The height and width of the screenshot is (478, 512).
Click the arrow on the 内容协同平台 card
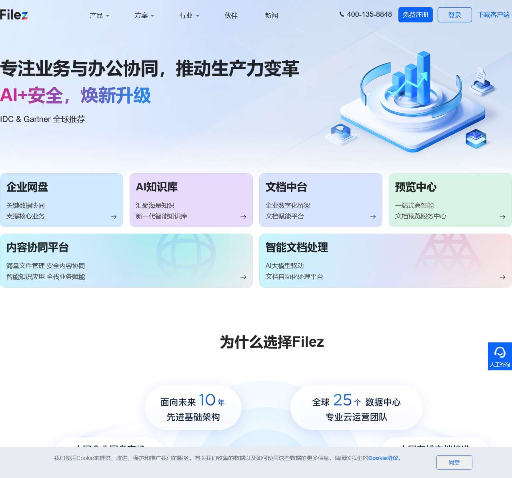click(x=243, y=277)
